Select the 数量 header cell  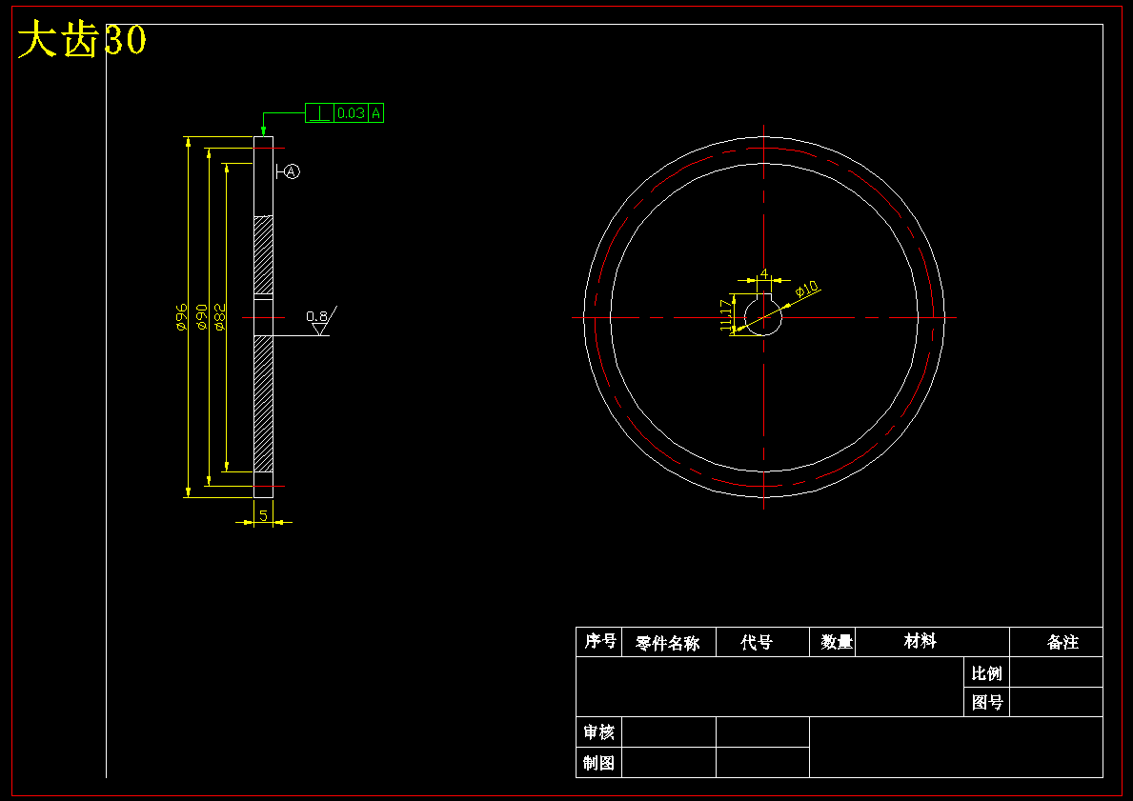(x=833, y=642)
